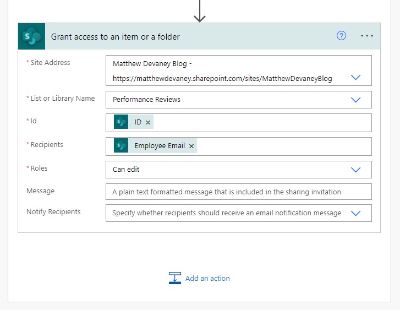The height and width of the screenshot is (310, 400).
Task: Expand the Notify Recipients dropdown
Action: click(355, 213)
